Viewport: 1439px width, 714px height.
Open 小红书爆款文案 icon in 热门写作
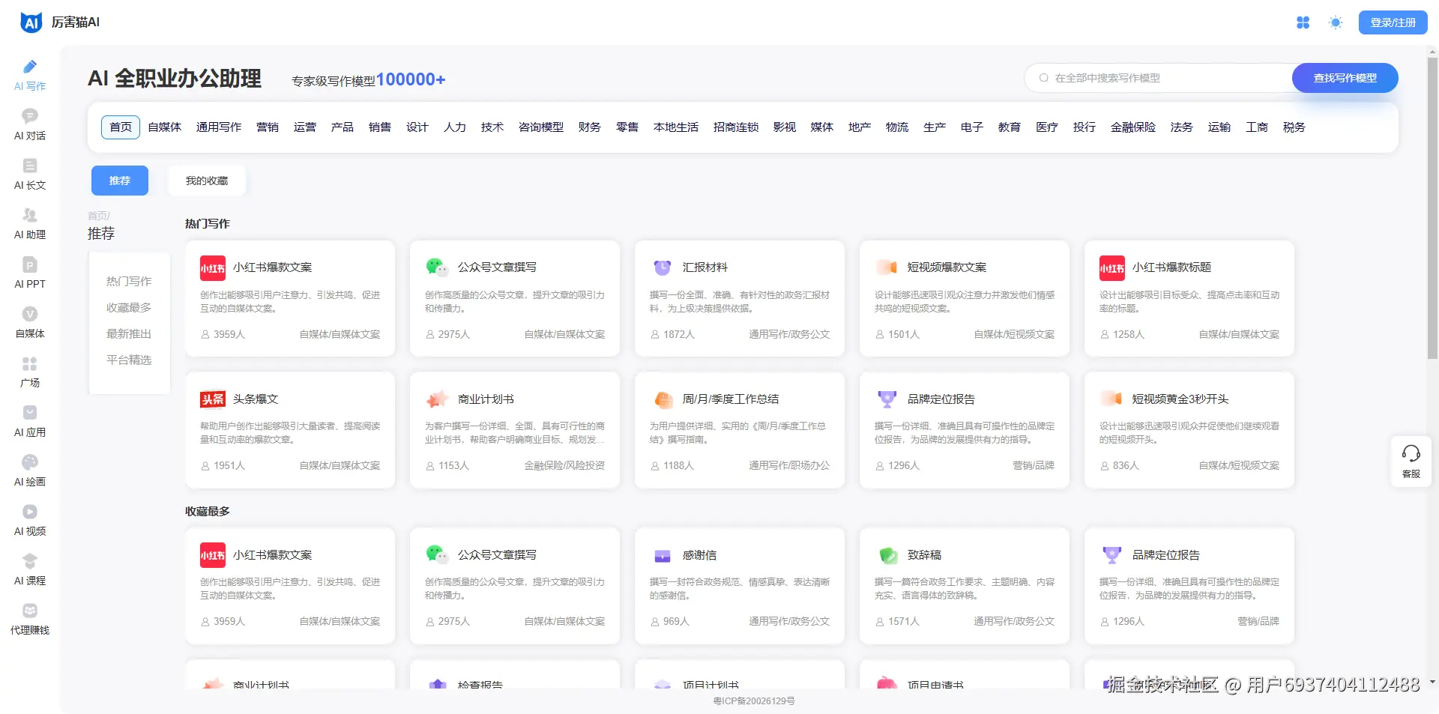[x=212, y=267]
